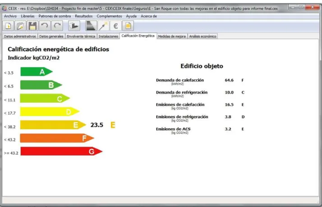Click the 16.5 heating emissions value
This screenshot has height=207, width=322.
coord(229,105)
